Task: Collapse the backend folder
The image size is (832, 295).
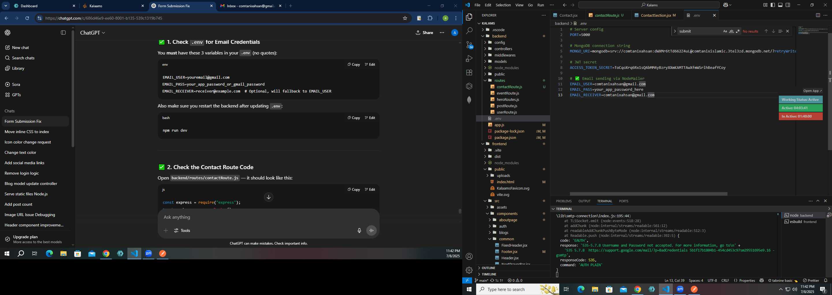Action: (x=482, y=36)
